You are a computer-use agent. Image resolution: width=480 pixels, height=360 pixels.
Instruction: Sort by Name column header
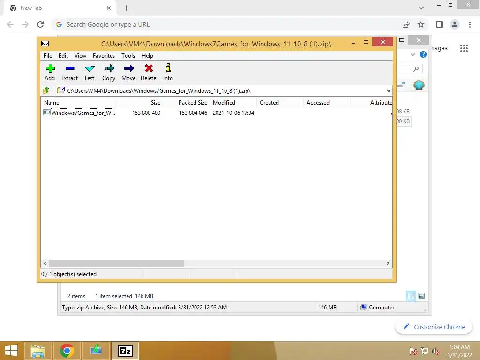[x=78, y=103]
